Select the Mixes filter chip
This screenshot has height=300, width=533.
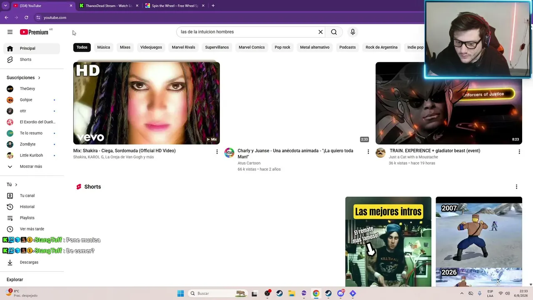[125, 47]
